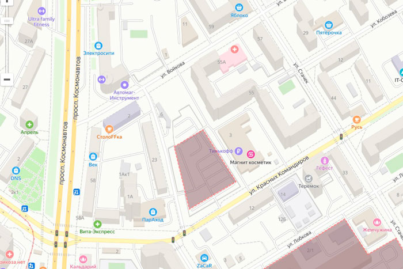Select the DNS electronics store icon
This screenshot has height=269, width=403.
pyautogui.click(x=16, y=171)
